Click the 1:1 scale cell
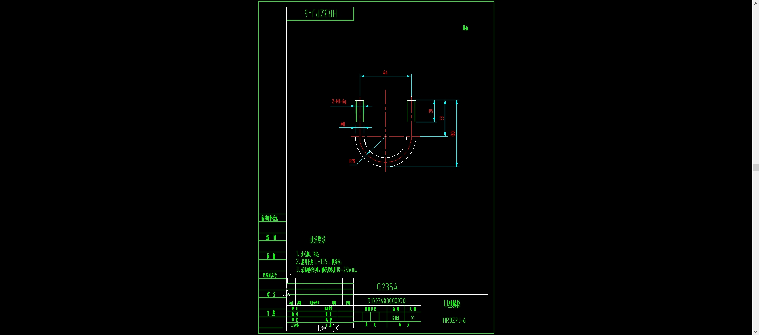 click(x=412, y=318)
